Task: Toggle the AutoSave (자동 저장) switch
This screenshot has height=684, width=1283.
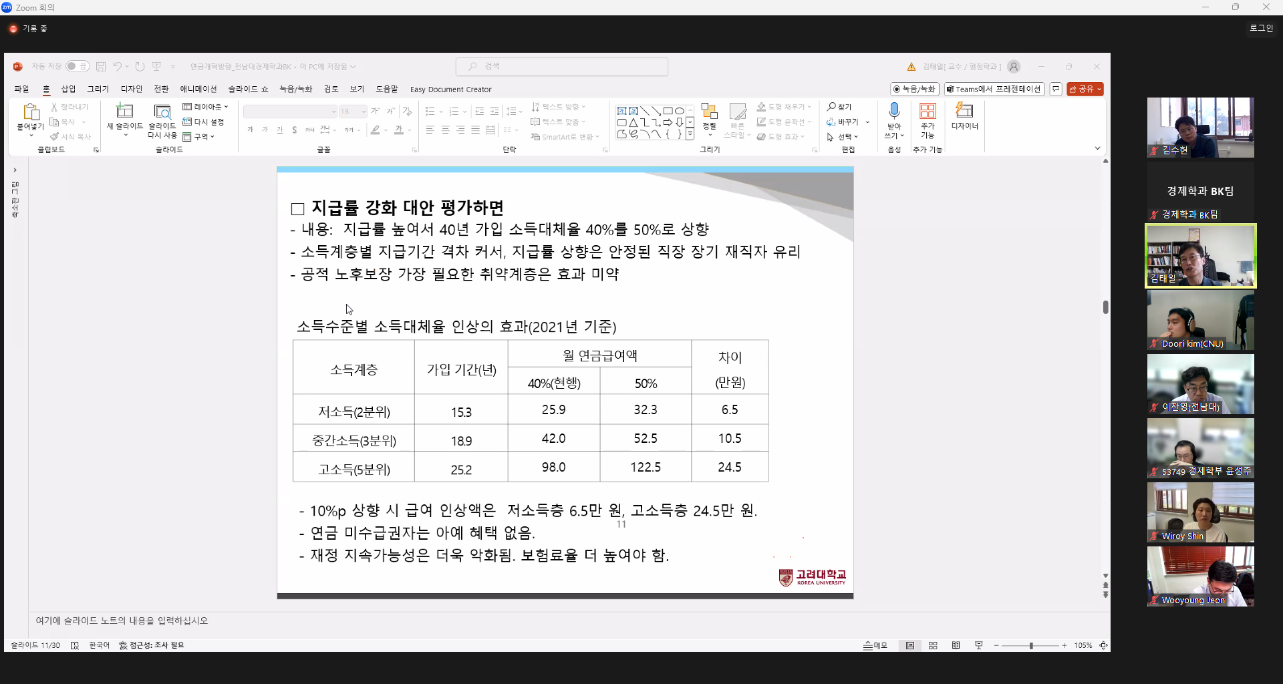Action: [x=78, y=67]
